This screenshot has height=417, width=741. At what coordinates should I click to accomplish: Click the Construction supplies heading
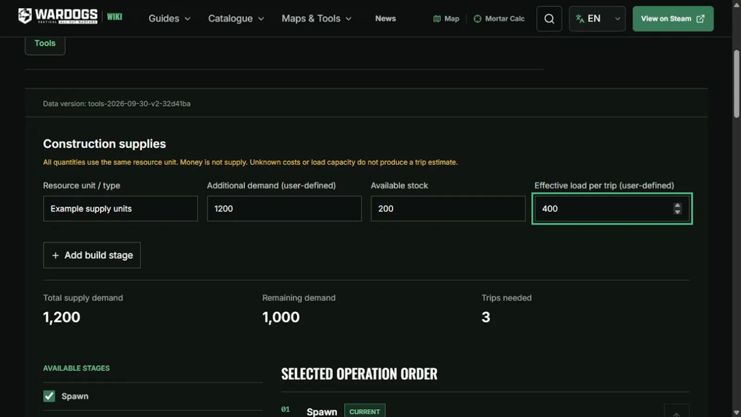click(x=105, y=144)
